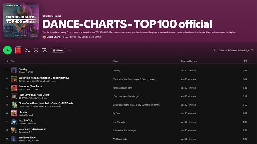
Task: Select the song title Destiny
Action: point(23,69)
